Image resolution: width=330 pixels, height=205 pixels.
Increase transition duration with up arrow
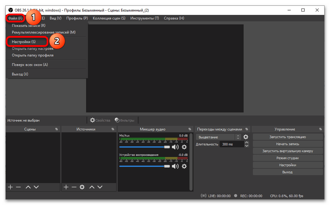point(247,143)
